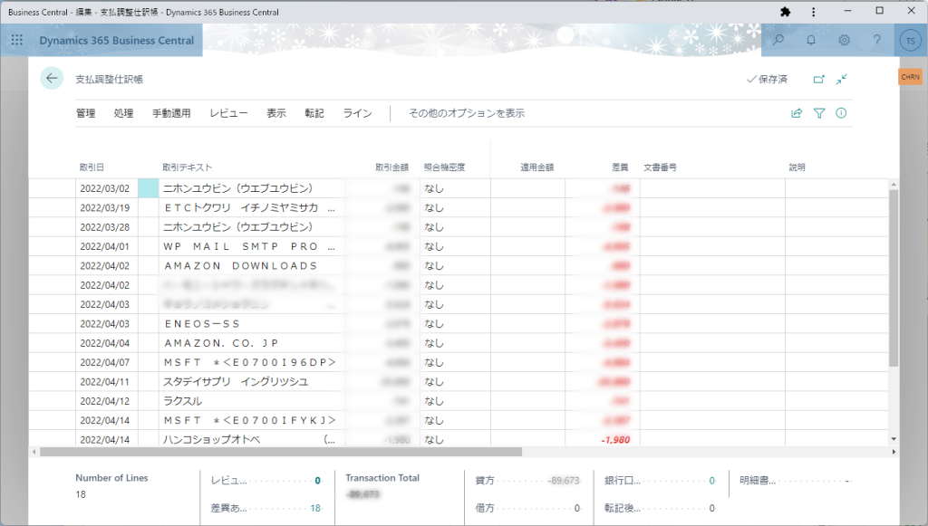Click the 貸方 value -89,673
The width and height of the screenshot is (928, 526).
tap(564, 481)
